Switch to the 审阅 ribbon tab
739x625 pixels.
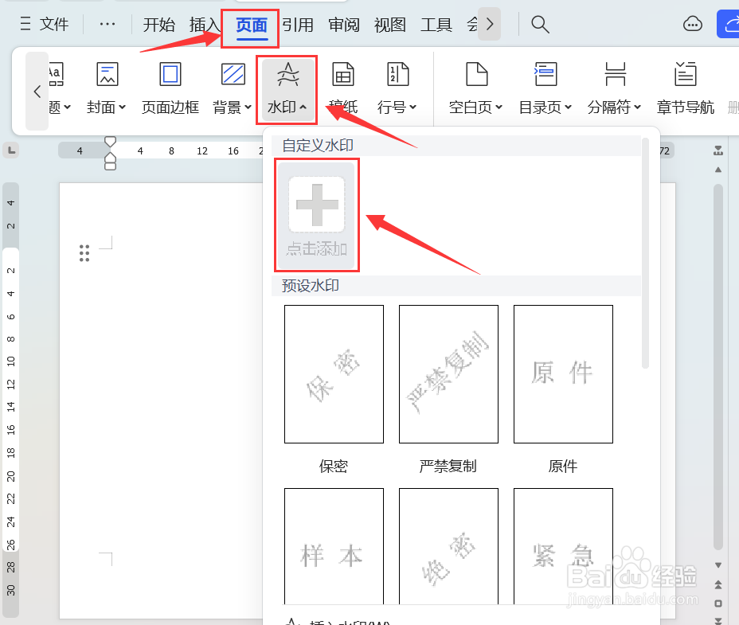click(343, 25)
